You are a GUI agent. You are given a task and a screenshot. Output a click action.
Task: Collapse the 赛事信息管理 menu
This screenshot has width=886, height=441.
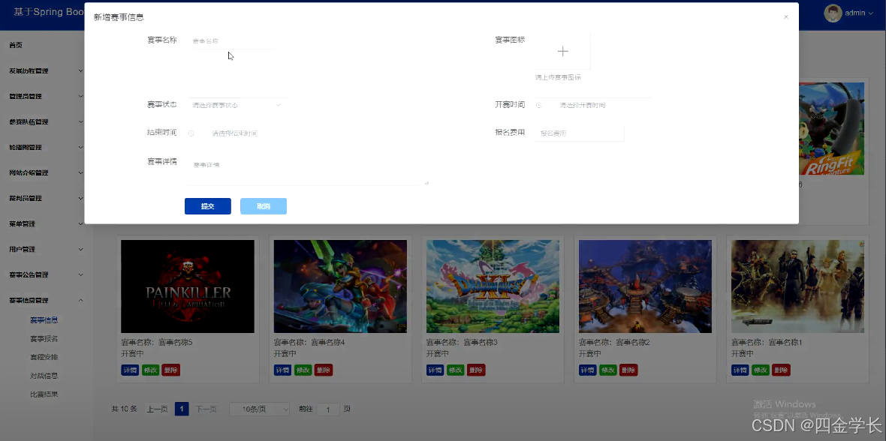pyautogui.click(x=47, y=301)
